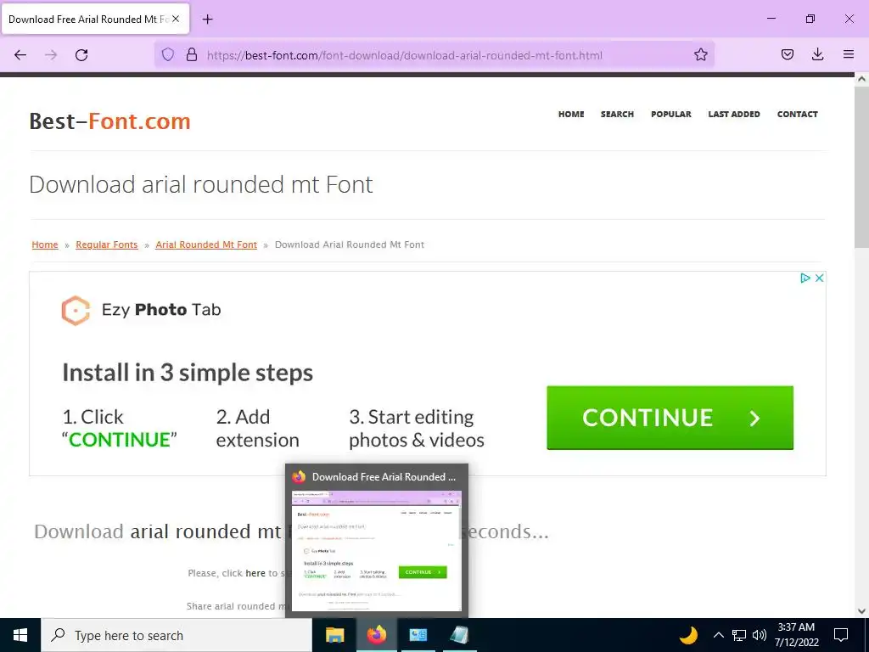Open File Explorer from the taskbar

[x=334, y=635]
